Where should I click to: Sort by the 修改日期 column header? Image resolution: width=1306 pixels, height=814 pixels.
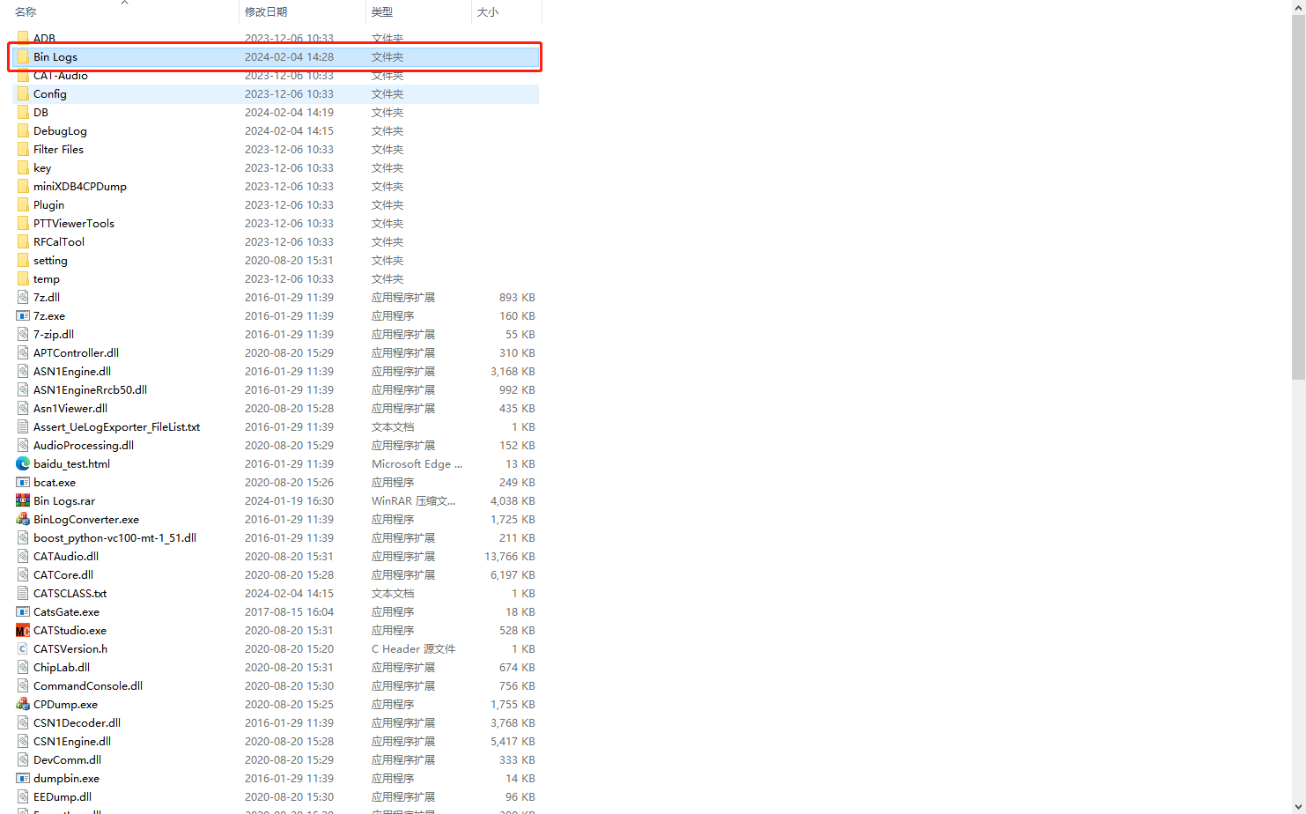tap(266, 11)
